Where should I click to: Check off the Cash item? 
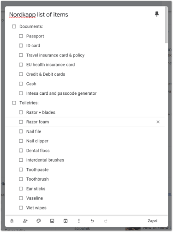click(x=21, y=84)
